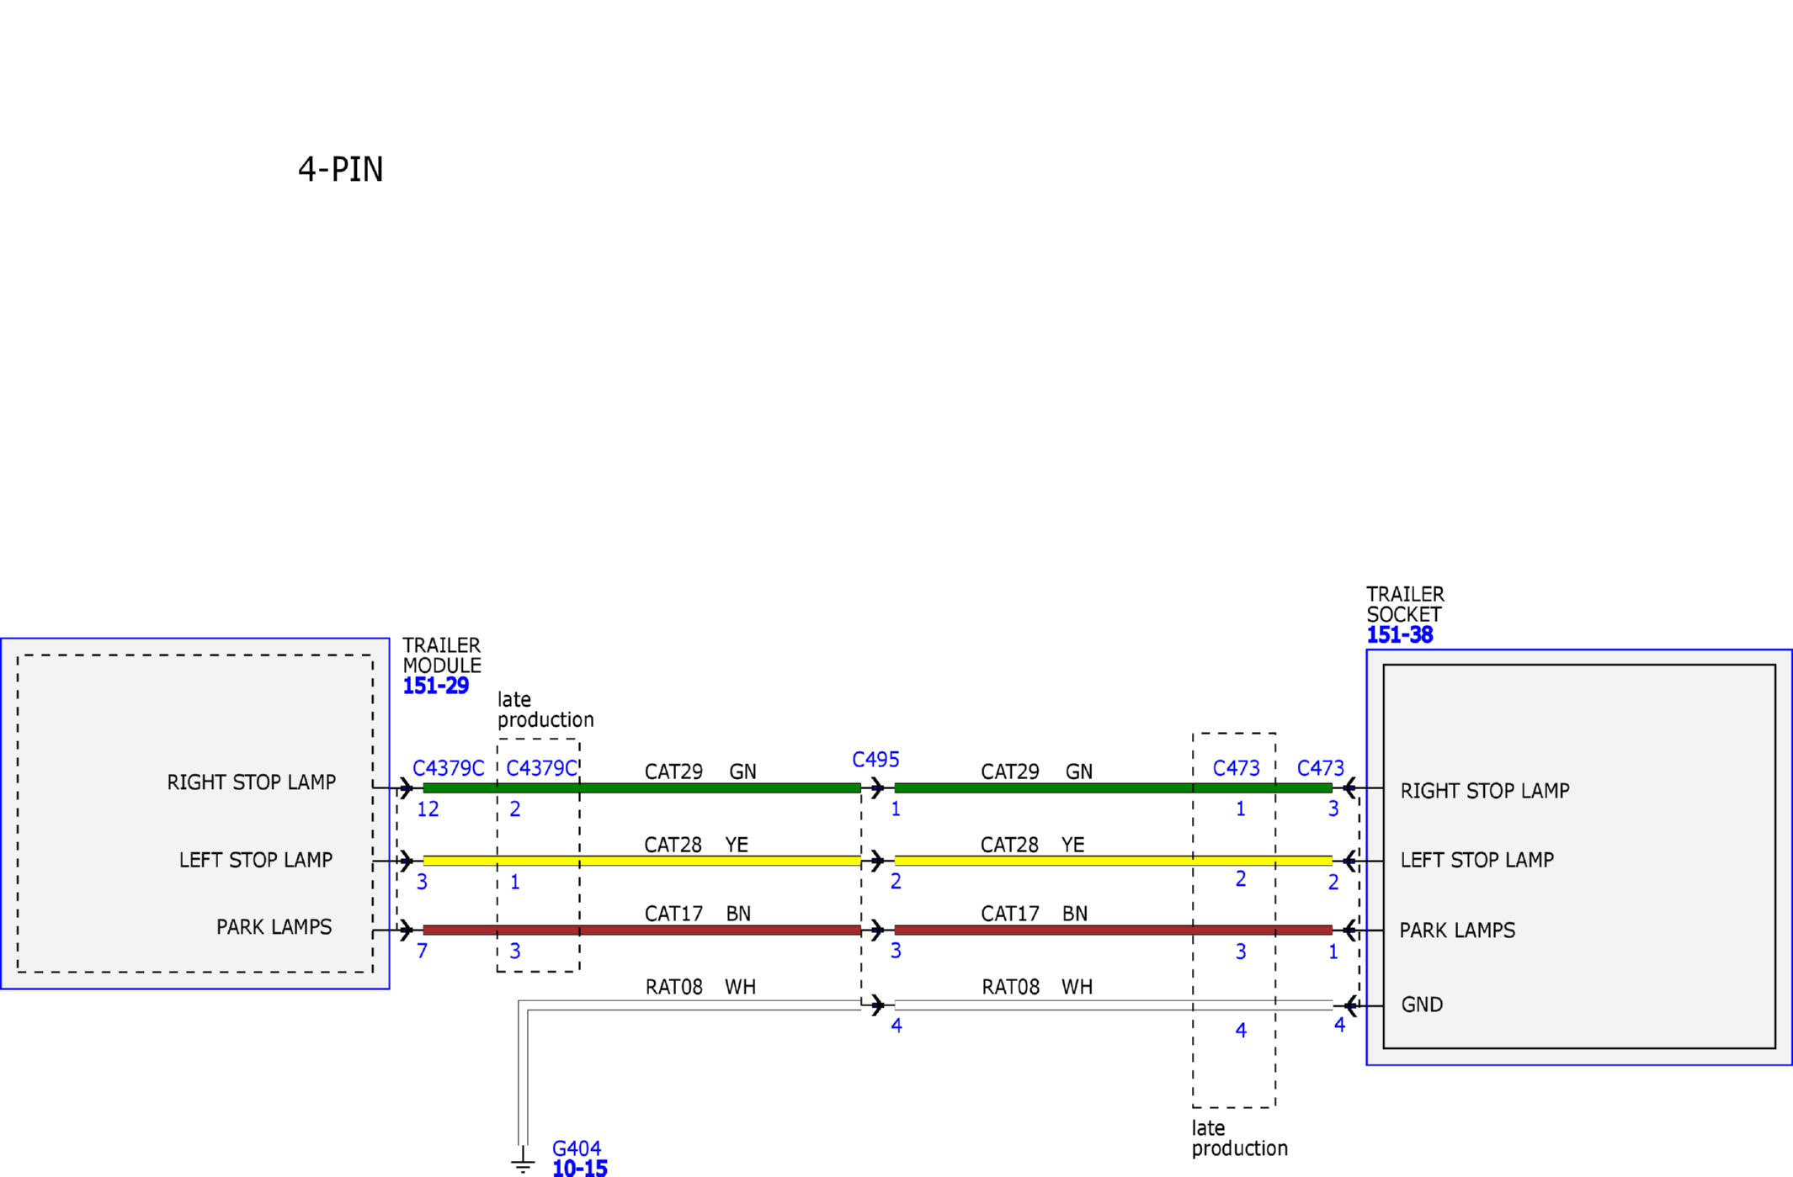This screenshot has height=1177, width=1793.
Task: Click the 'late production' note above C4379C
Action: 545,709
